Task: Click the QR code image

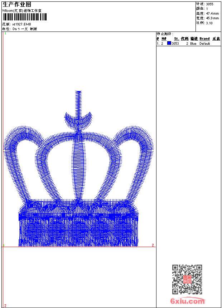Action: 187,279
